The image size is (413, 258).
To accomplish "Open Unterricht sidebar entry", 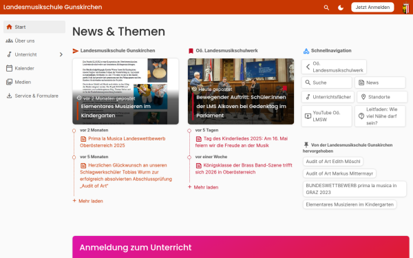I will tap(34, 54).
